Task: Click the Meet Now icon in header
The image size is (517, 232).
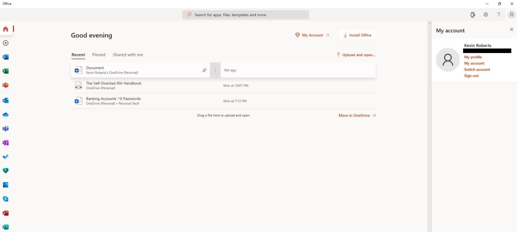Action: 473,15
